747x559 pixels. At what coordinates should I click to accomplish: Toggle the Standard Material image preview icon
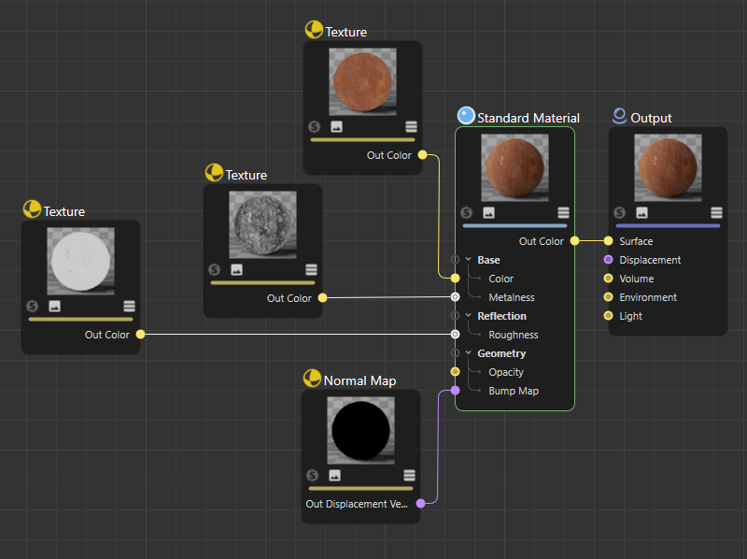pos(489,213)
